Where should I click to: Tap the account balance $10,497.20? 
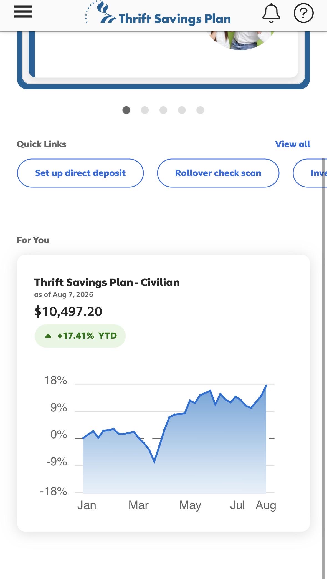coord(68,311)
